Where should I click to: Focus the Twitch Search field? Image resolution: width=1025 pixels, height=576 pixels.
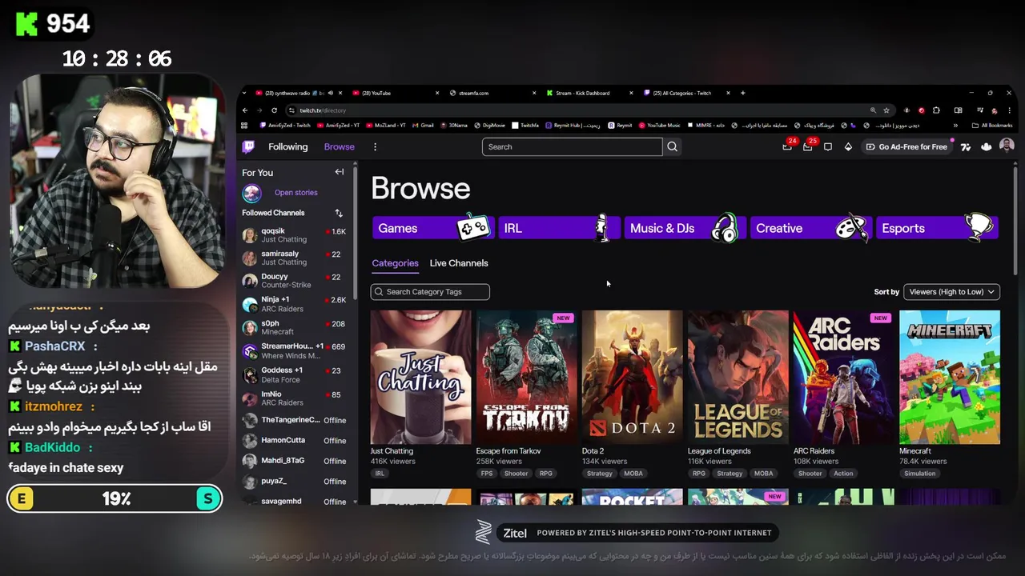[x=572, y=146]
